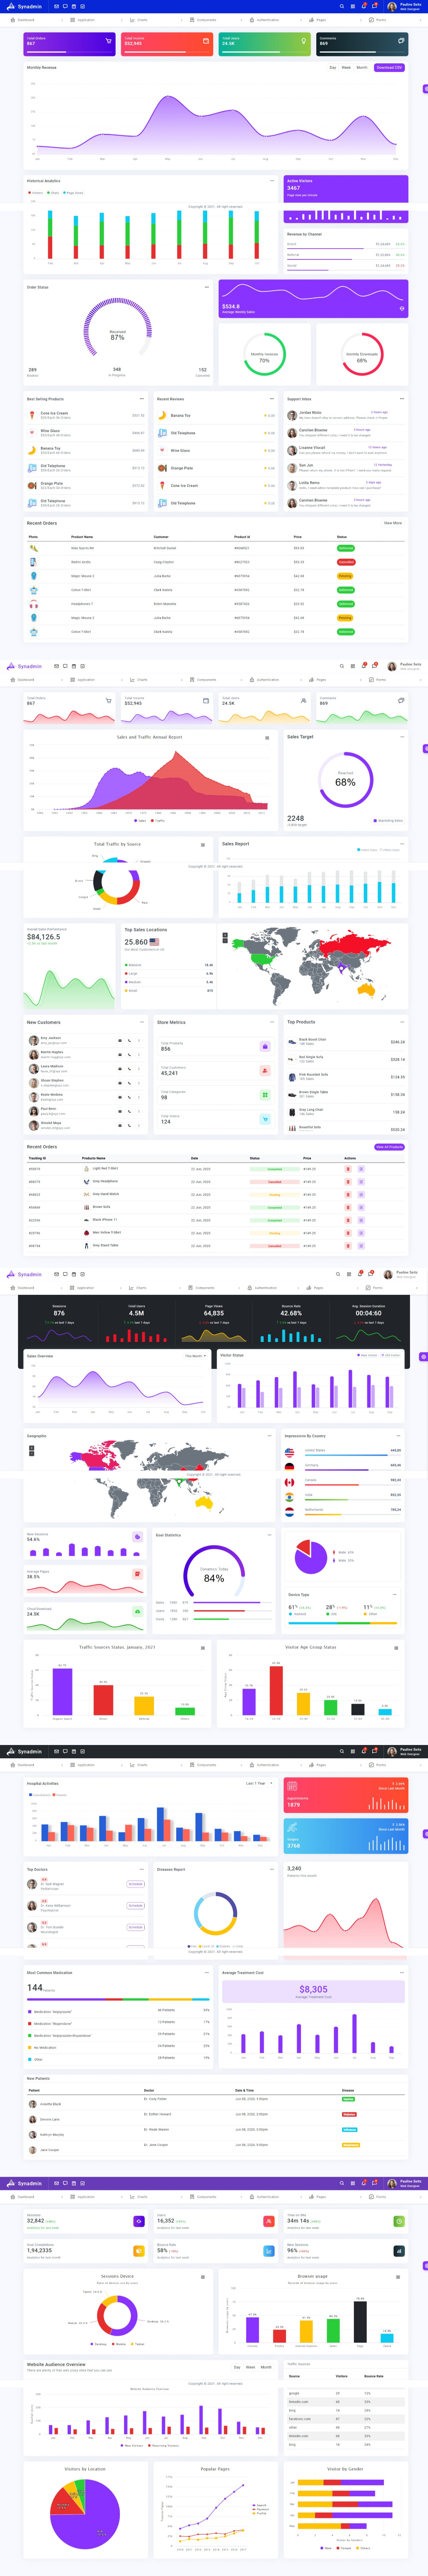Open the Order Status card options menu
Screen dimensions: 428x2576
(x=207, y=287)
